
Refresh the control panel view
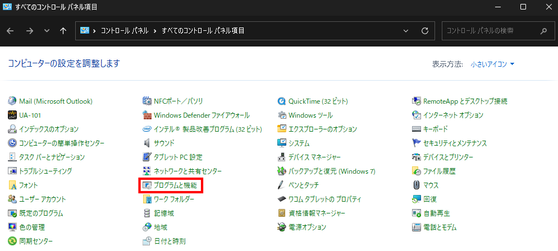[424, 31]
